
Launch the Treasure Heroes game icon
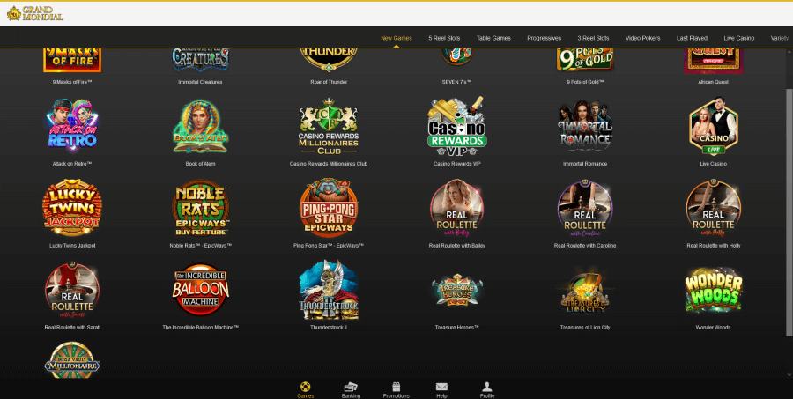click(456, 289)
